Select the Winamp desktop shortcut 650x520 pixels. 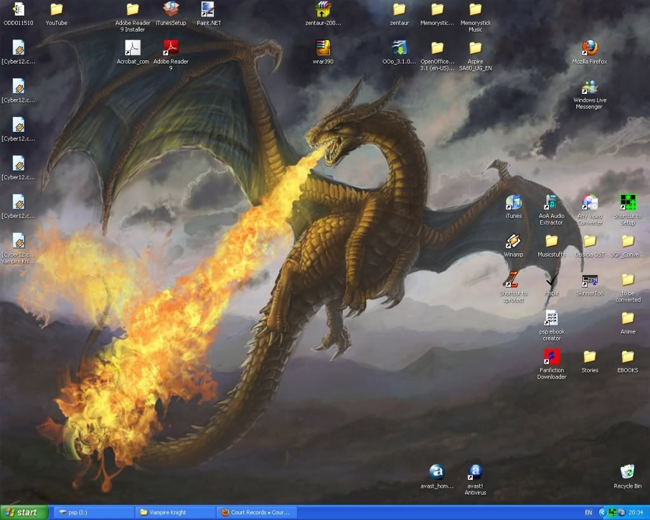click(x=513, y=241)
